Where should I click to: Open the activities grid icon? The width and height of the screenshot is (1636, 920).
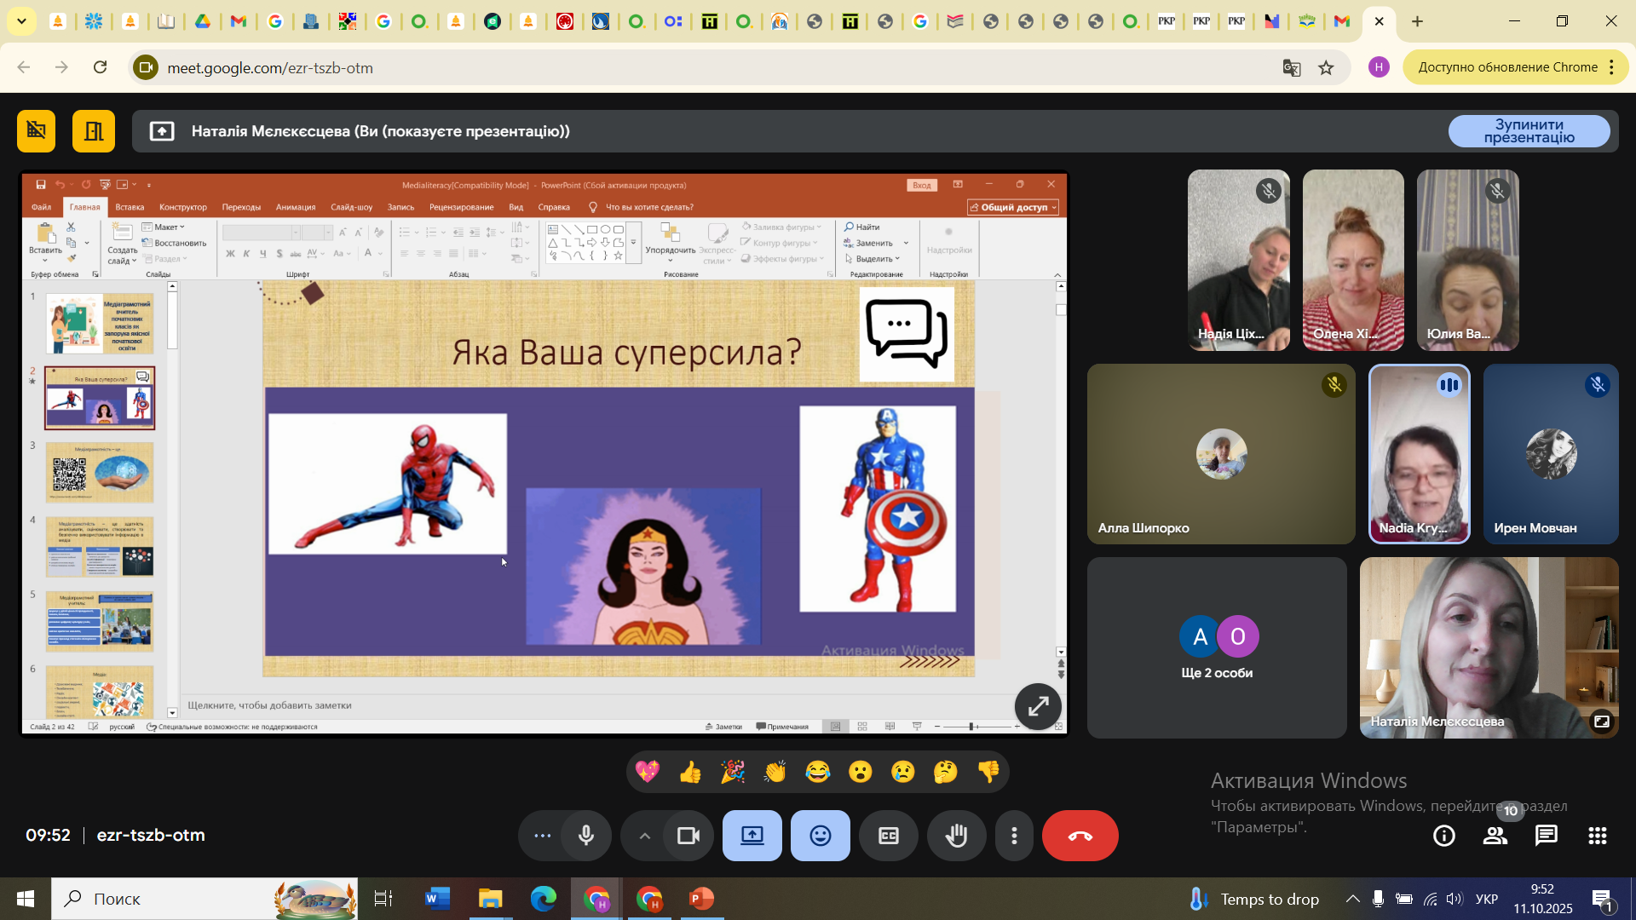1597,836
